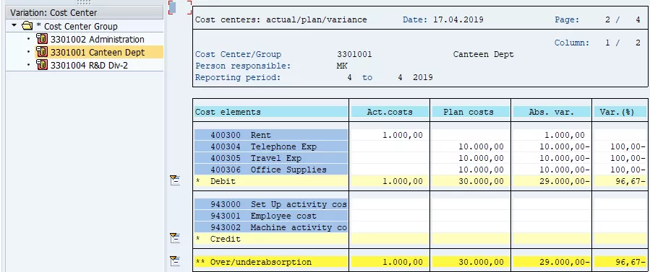Click the Act.costs column header
This screenshot has height=272, width=650.
tap(389, 112)
